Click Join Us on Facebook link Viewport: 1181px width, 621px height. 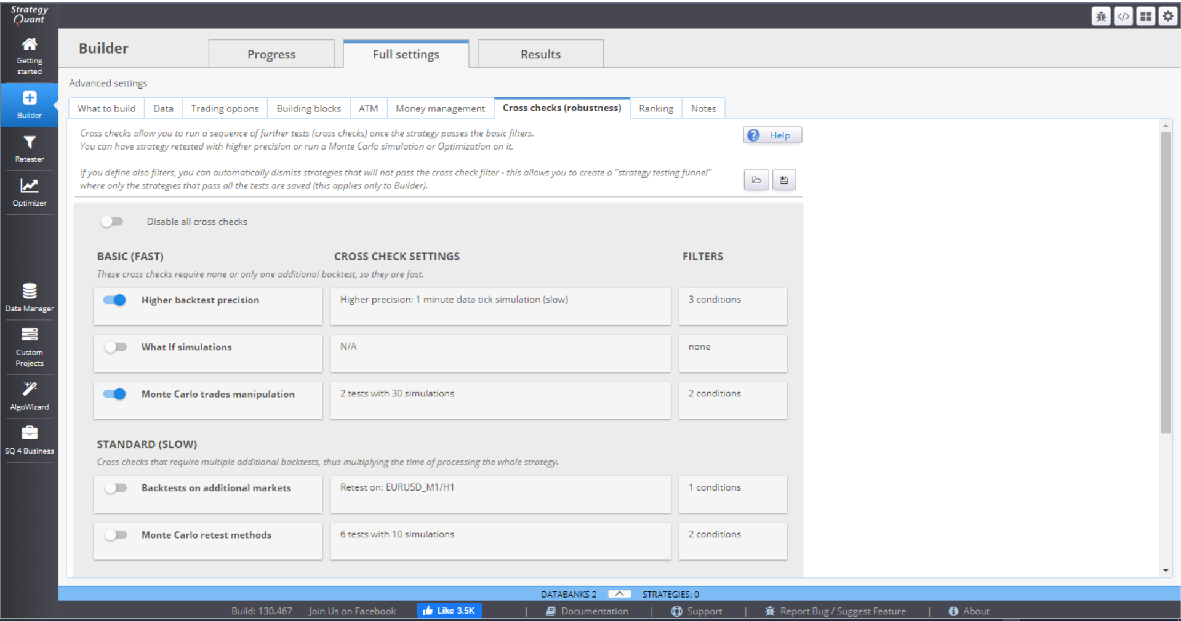coord(353,611)
